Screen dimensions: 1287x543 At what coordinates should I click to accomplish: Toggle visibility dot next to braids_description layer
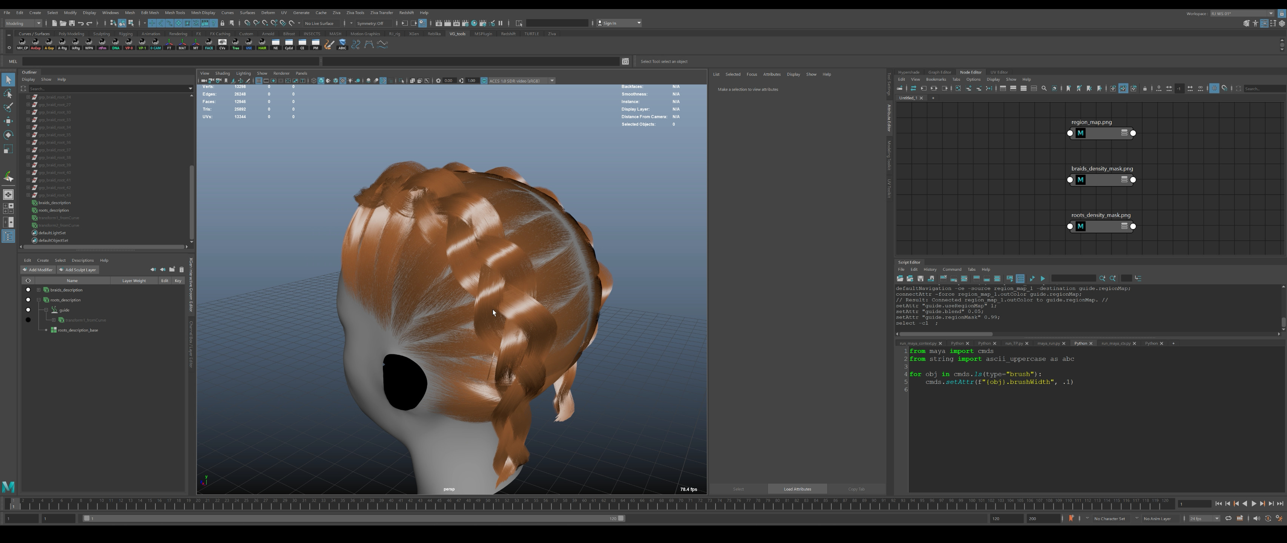coord(28,290)
